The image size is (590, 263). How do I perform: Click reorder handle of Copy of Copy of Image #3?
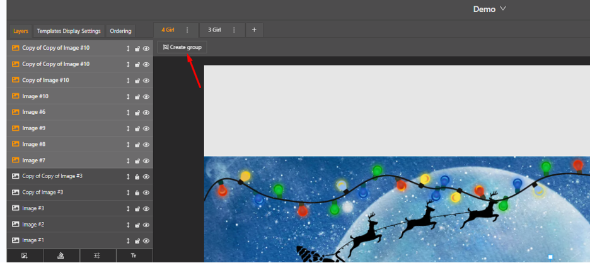[128, 177]
